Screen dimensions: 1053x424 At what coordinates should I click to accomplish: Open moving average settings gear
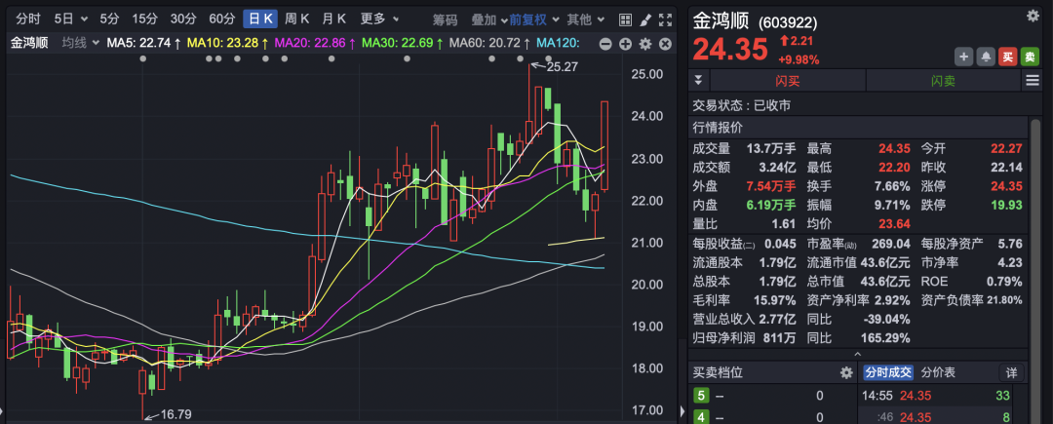pos(644,43)
